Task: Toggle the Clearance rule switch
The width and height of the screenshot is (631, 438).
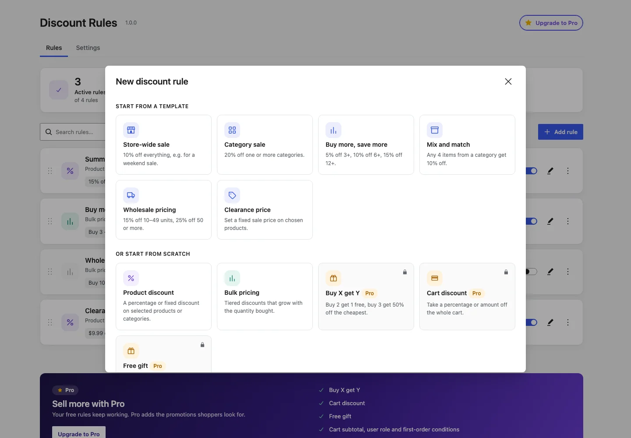Action: [531, 322]
